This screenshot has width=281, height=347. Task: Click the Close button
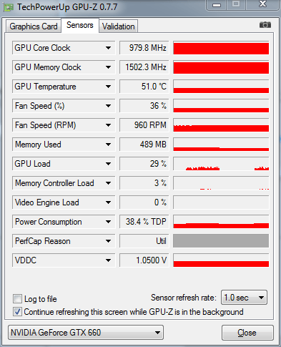247,333
